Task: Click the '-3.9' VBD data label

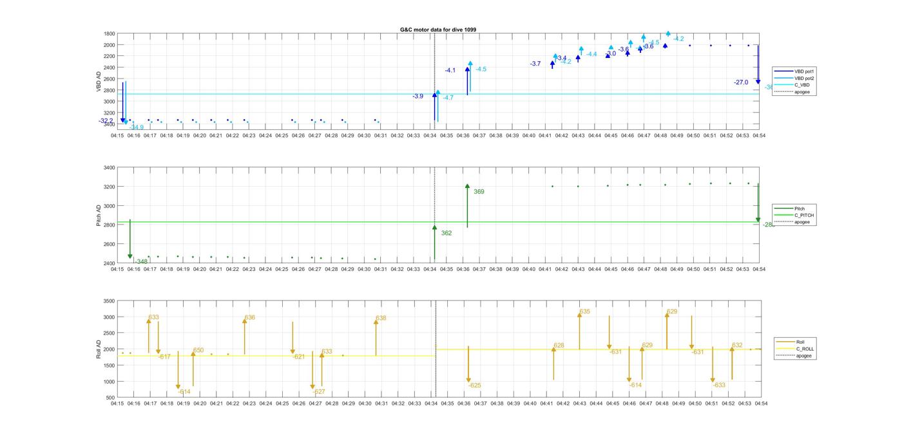Action: point(418,96)
